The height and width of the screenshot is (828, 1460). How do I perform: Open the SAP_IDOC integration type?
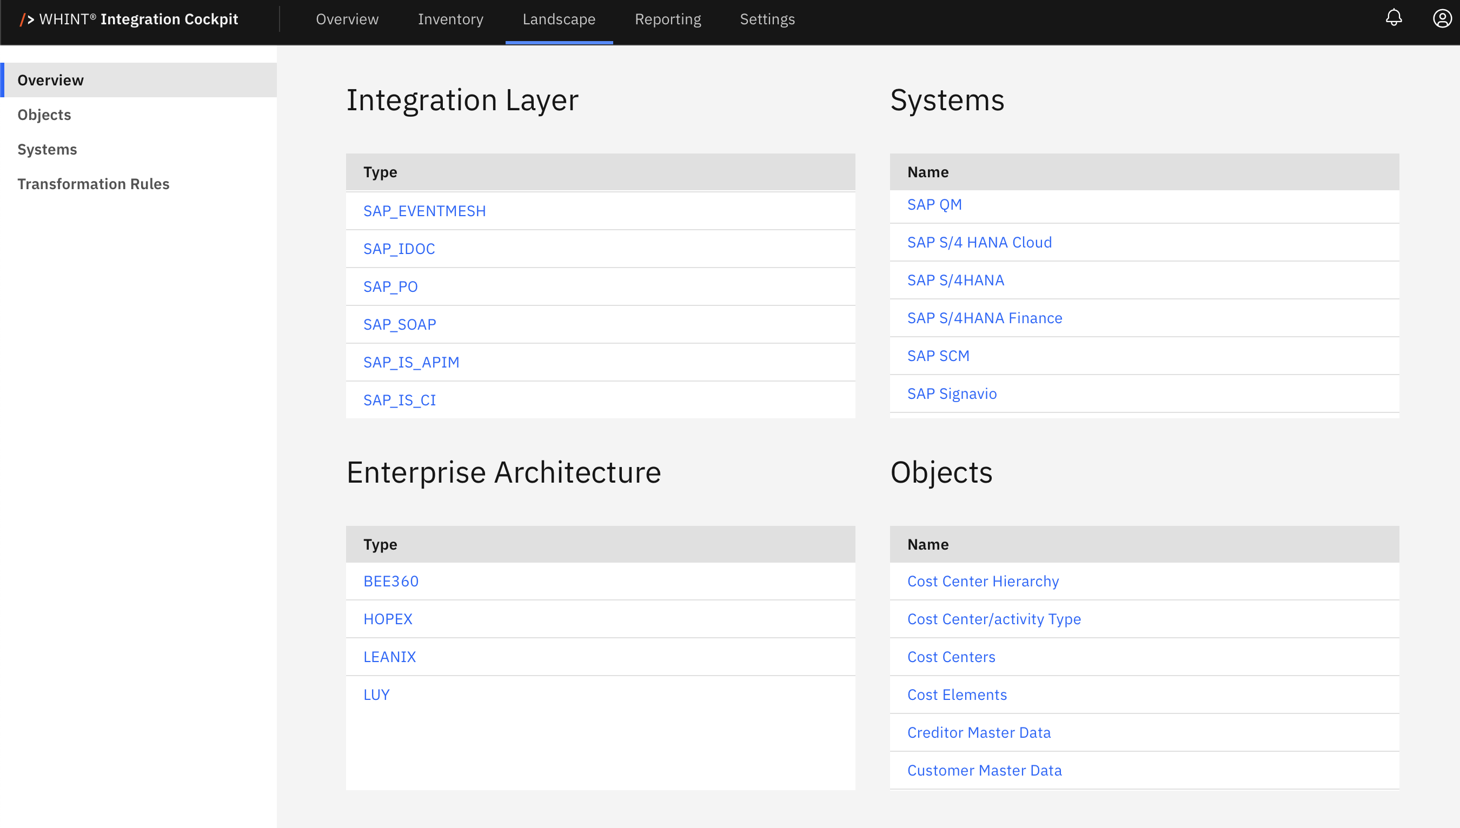[399, 249]
